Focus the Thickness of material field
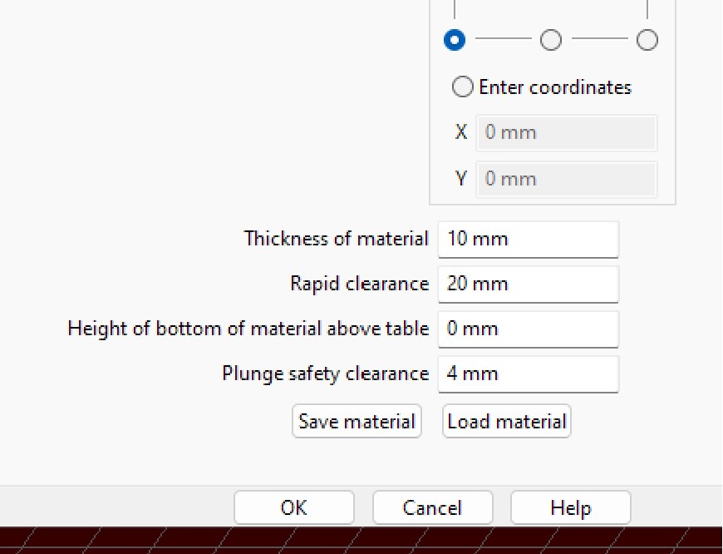The height and width of the screenshot is (554, 723). tap(528, 239)
